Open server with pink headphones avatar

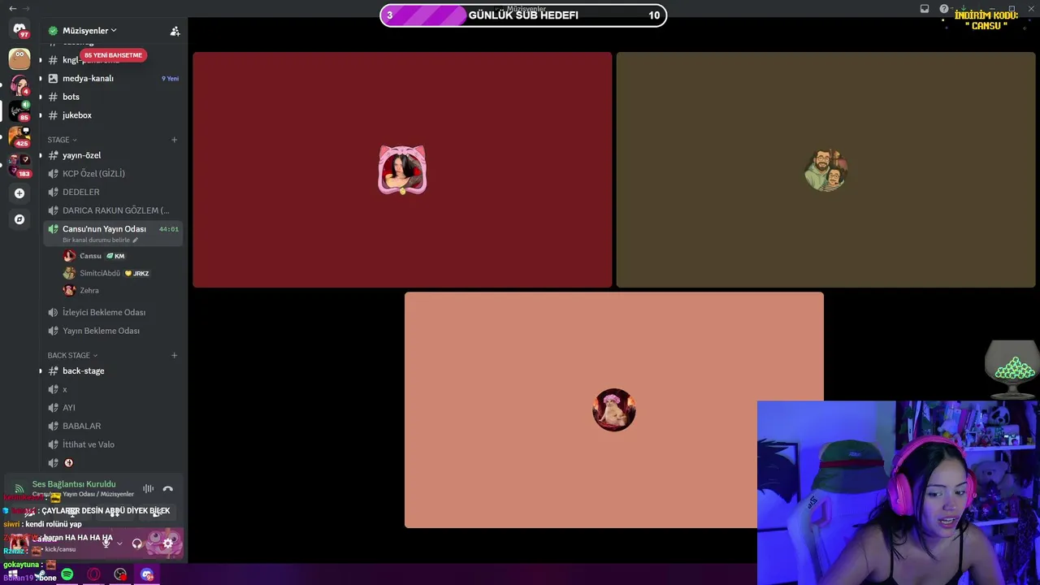19,84
